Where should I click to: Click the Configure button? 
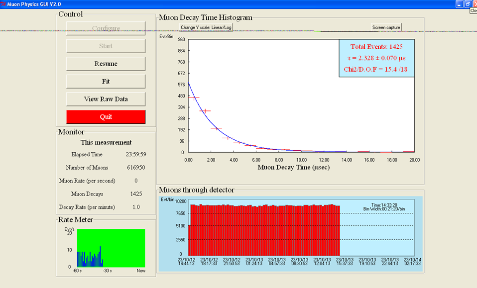(x=106, y=28)
